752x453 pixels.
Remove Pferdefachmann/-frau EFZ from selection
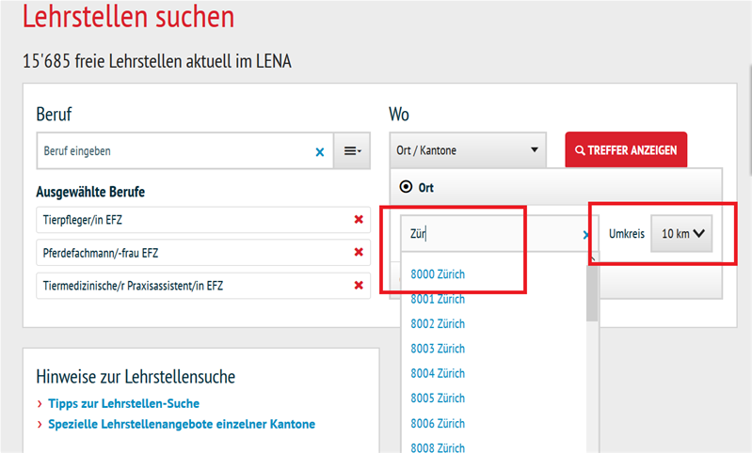click(358, 253)
